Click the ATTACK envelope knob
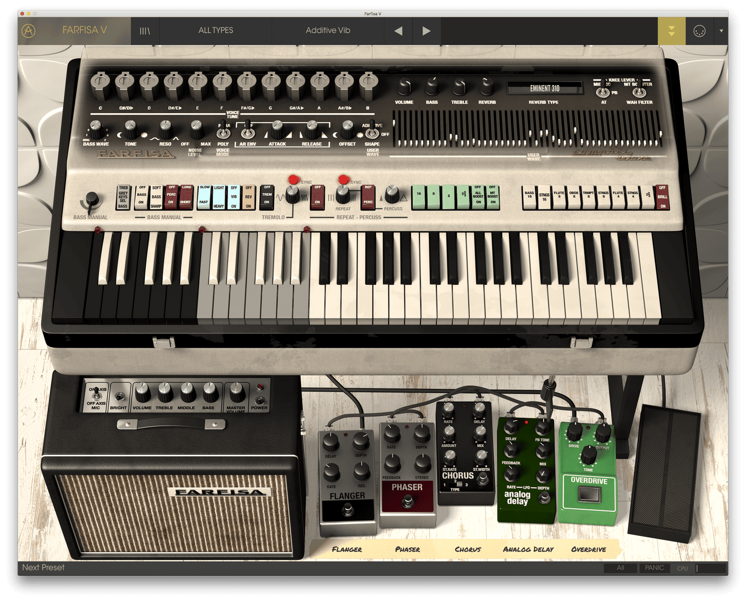Image resolution: width=746 pixels, height=601 pixels. 277,129
